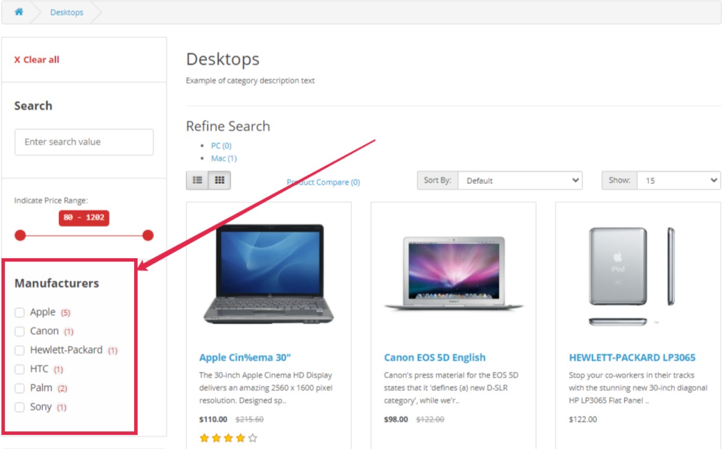Go to home via breadcrumb house icon
Viewport: 724px width, 449px height.
click(x=19, y=12)
